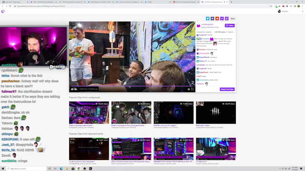Screen dimensions: 305x171
Task: Open File Explorer from taskbar
Action: [67, 169]
